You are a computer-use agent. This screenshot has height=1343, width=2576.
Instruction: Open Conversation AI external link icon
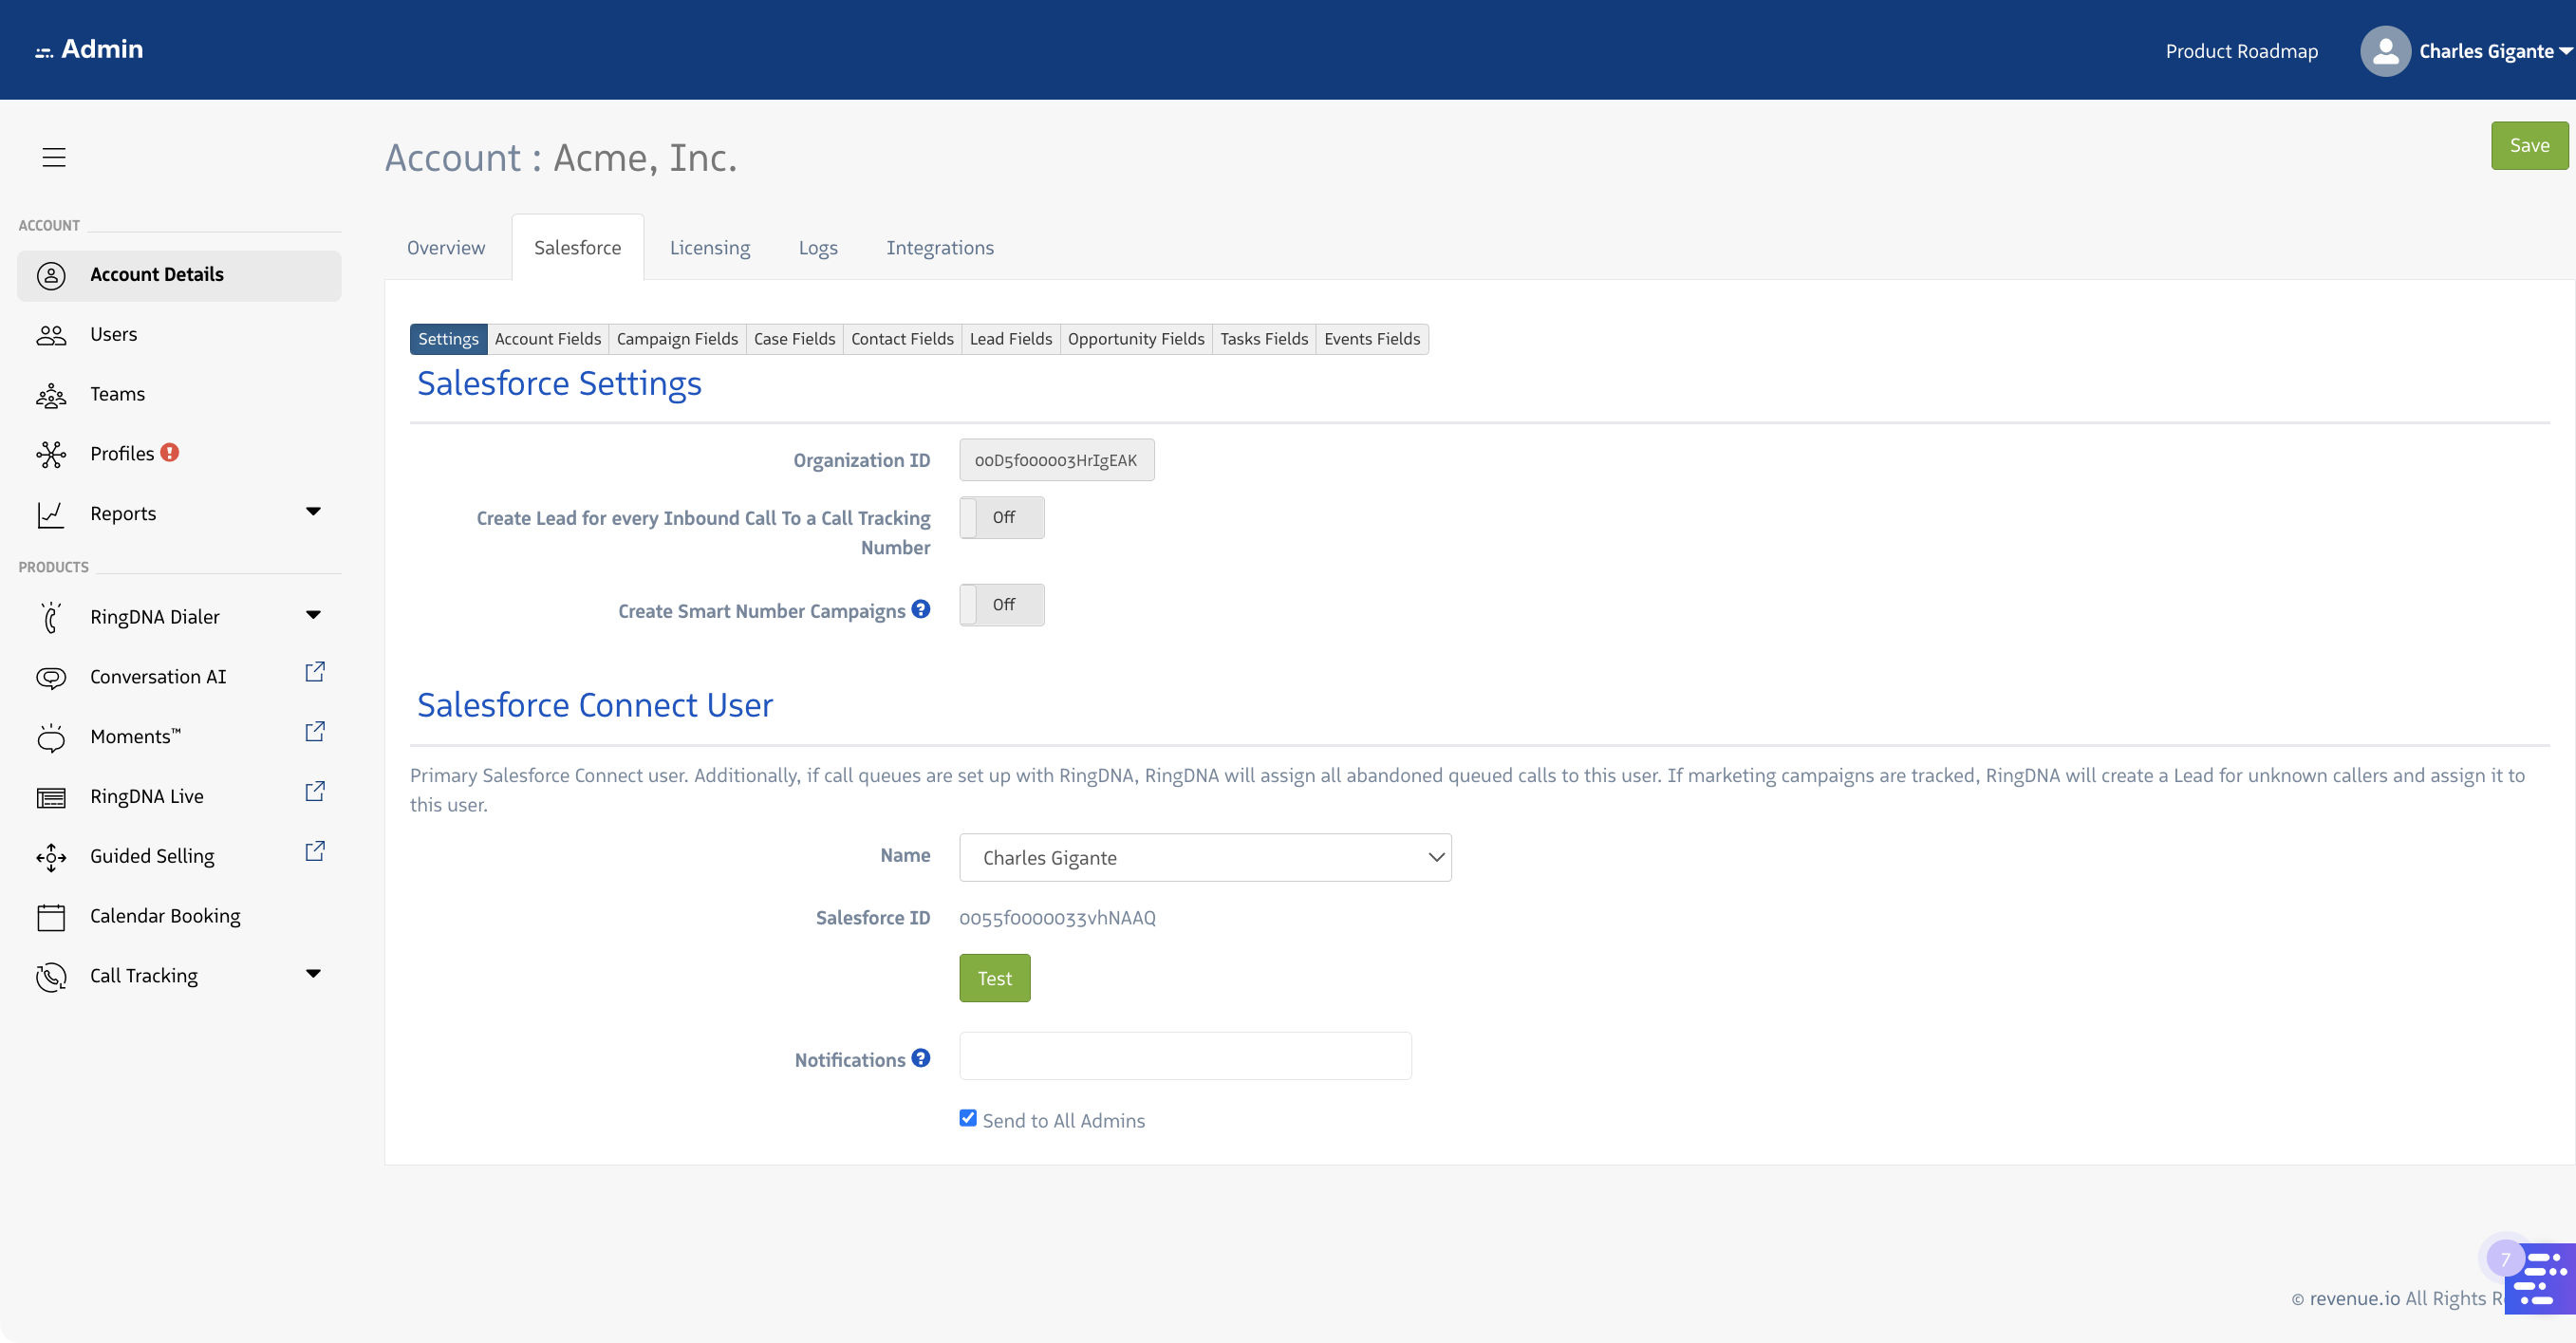315,672
